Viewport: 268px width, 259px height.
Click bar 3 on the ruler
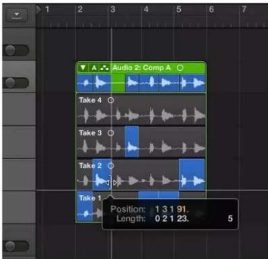click(x=113, y=9)
